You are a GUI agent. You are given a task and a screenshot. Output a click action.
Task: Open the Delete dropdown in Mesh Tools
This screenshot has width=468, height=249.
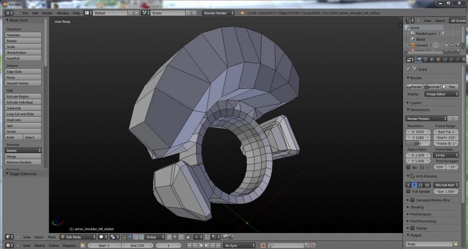[23, 150]
